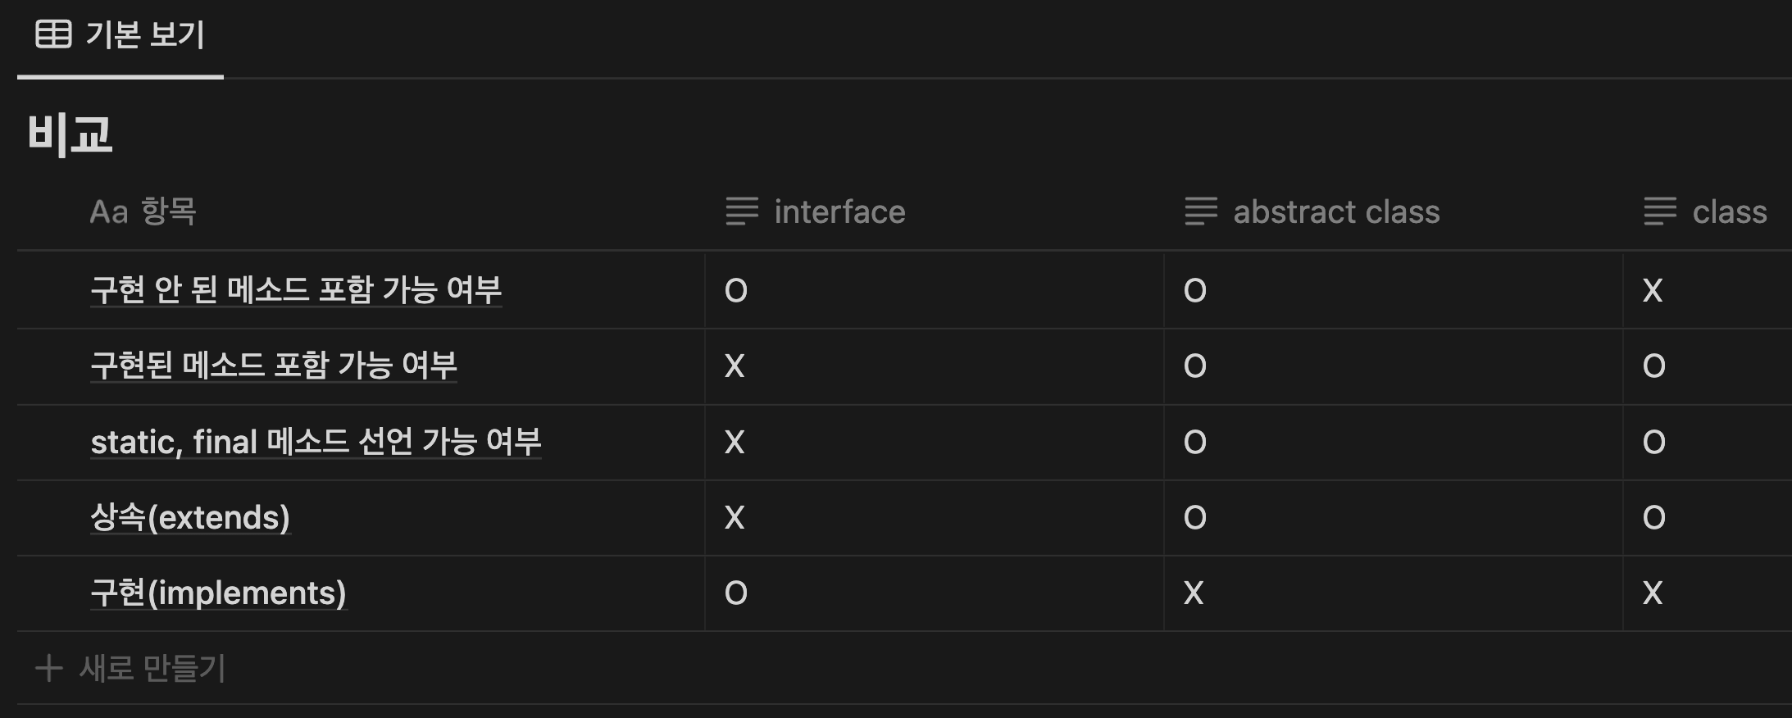Add a new row with 새로 만들기

click(152, 668)
